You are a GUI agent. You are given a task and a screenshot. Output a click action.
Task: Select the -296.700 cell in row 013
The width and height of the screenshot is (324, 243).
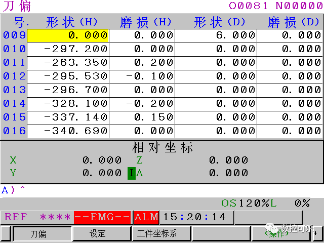pos(68,90)
